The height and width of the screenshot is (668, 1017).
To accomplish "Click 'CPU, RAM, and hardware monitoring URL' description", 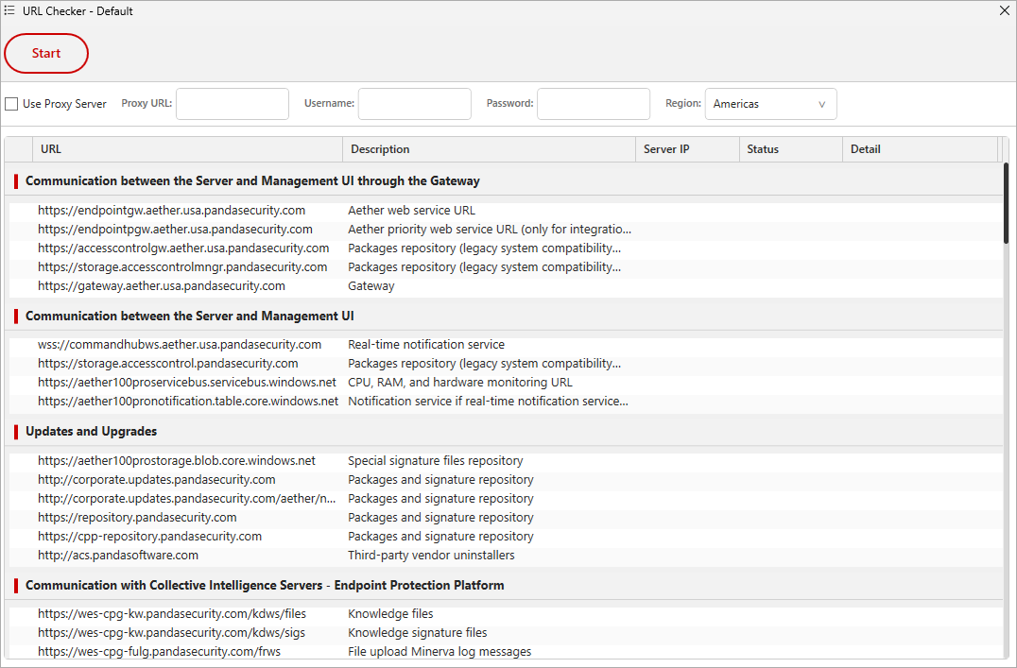I will (460, 382).
